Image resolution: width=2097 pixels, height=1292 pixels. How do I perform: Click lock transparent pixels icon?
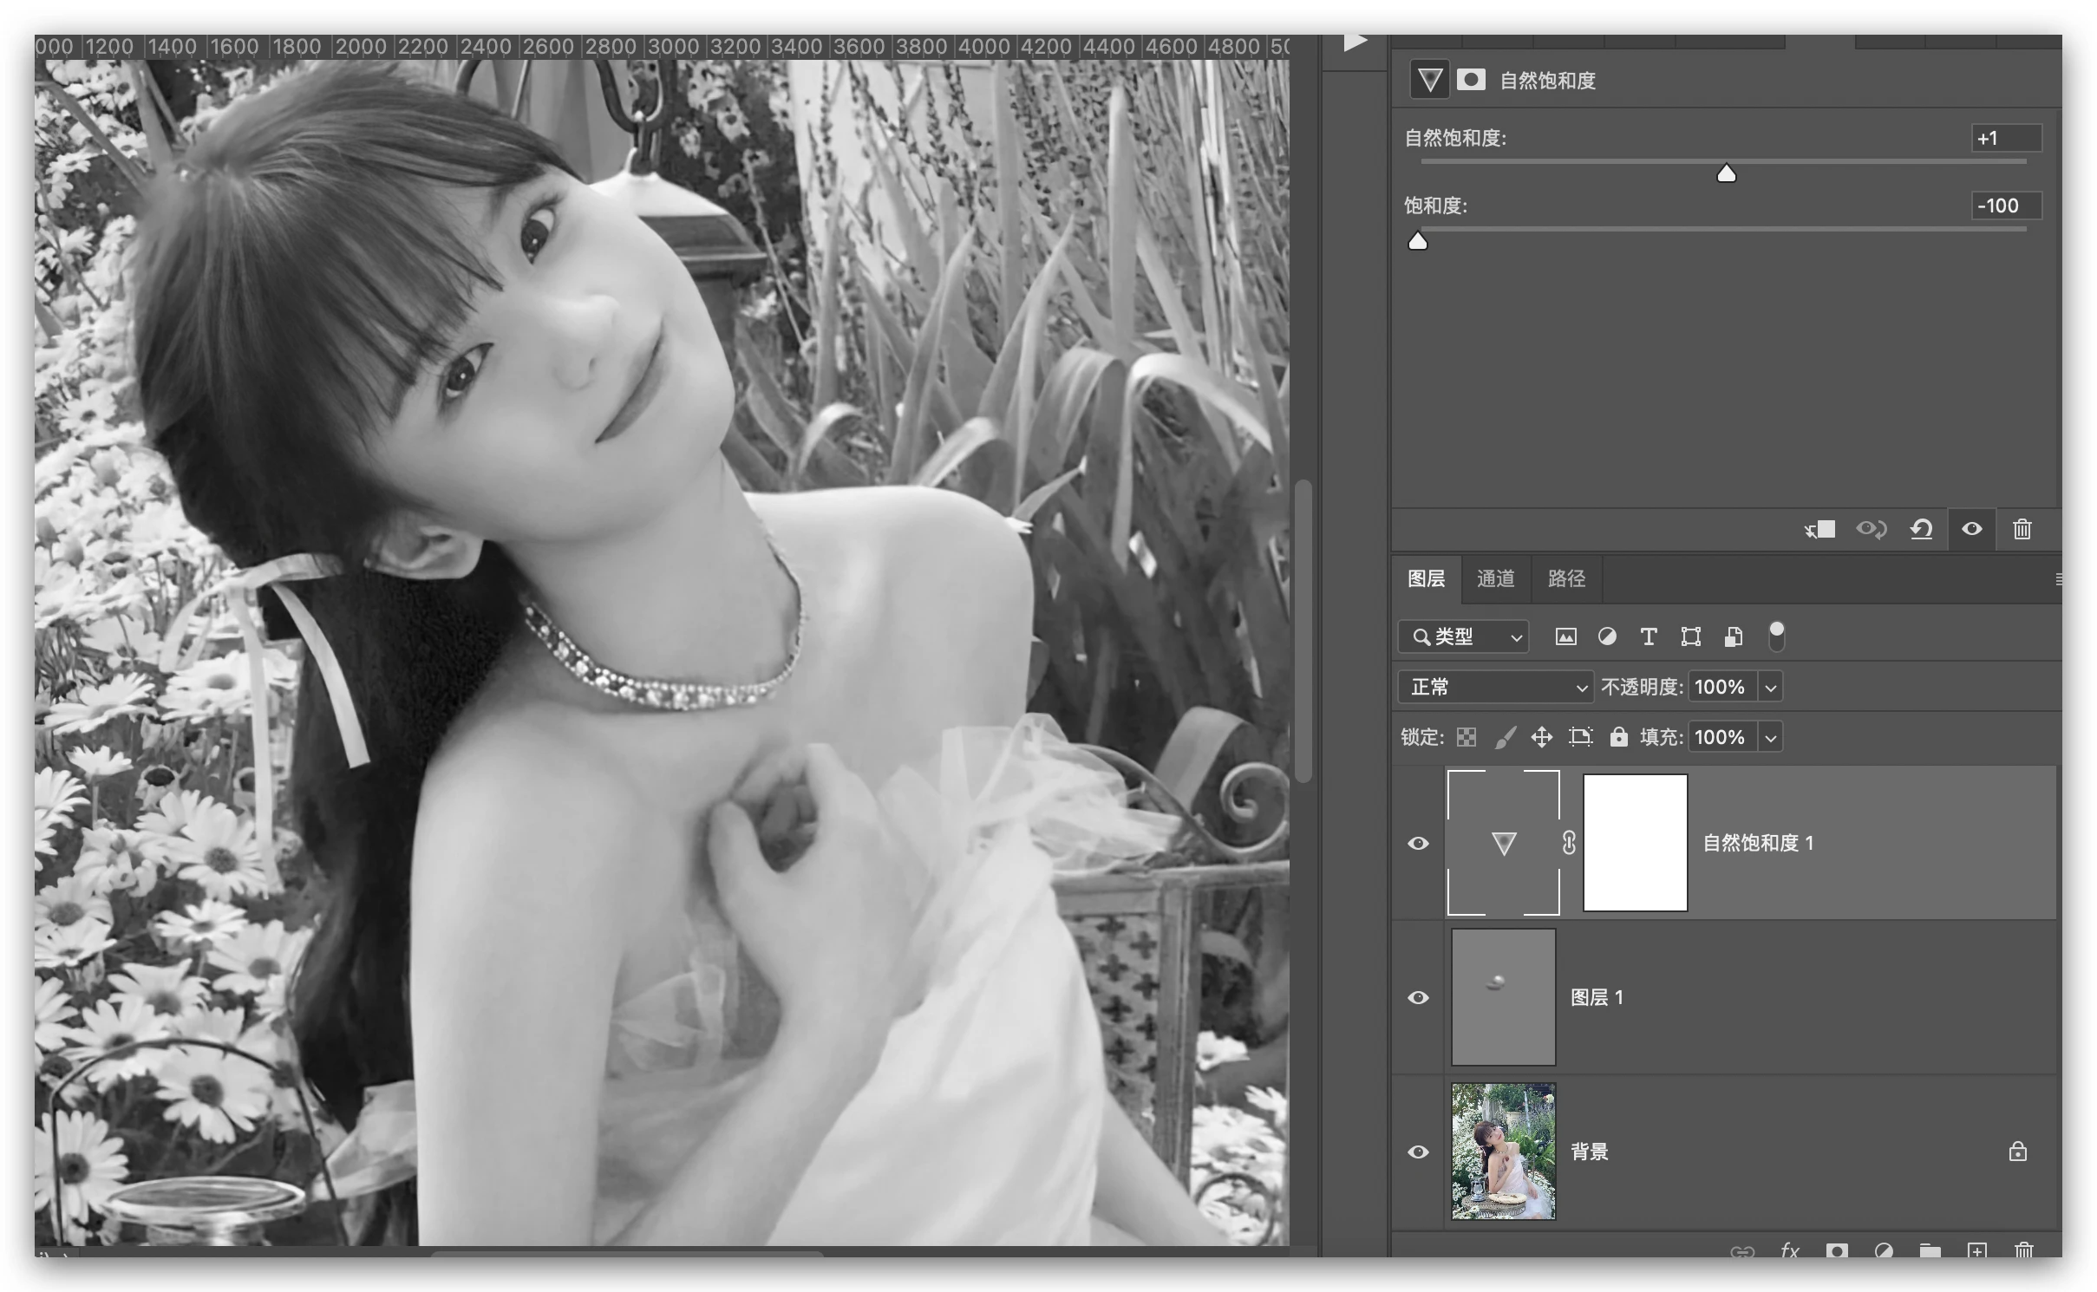coord(1467,737)
